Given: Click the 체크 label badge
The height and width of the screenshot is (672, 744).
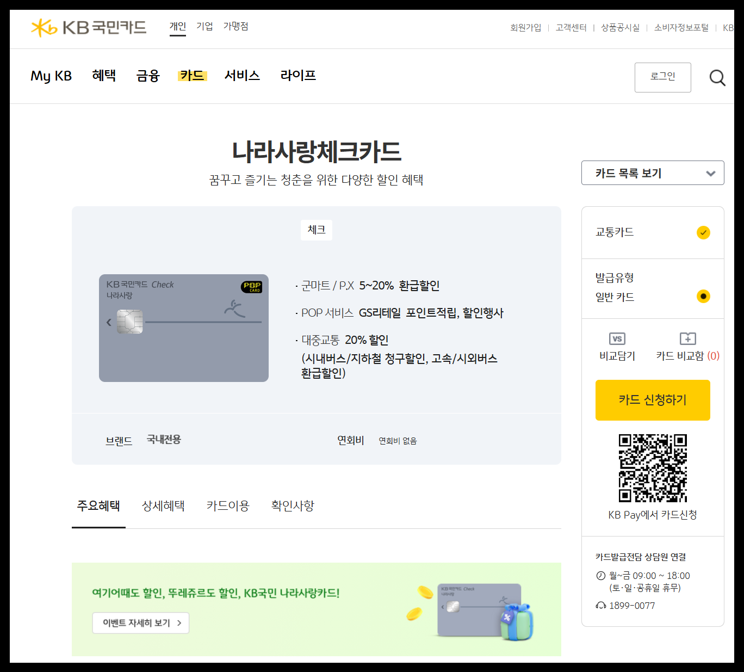Looking at the screenshot, I should coord(317,230).
